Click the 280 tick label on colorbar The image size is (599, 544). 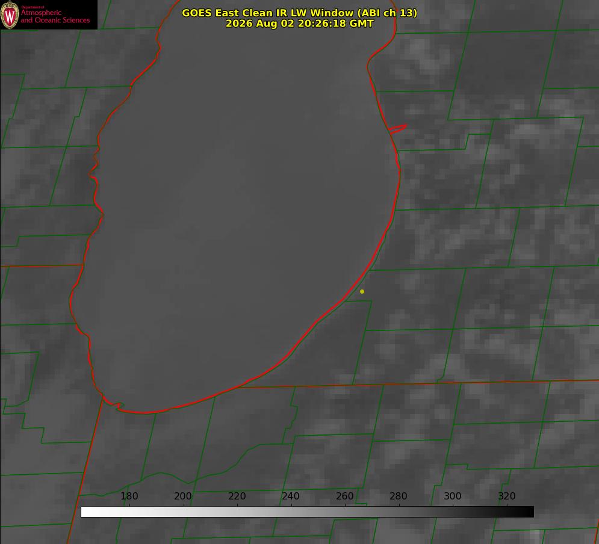tap(399, 496)
